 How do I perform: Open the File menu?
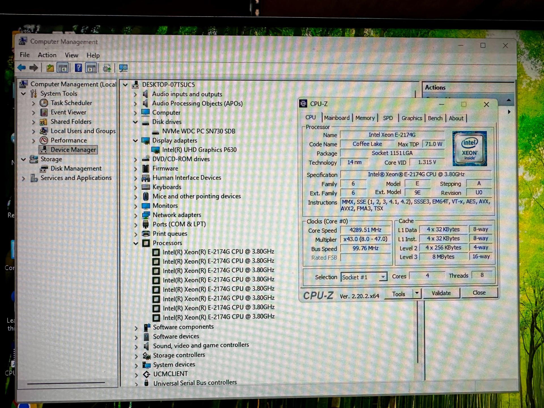point(25,55)
